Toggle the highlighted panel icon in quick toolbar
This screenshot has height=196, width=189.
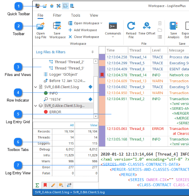[65, 6]
